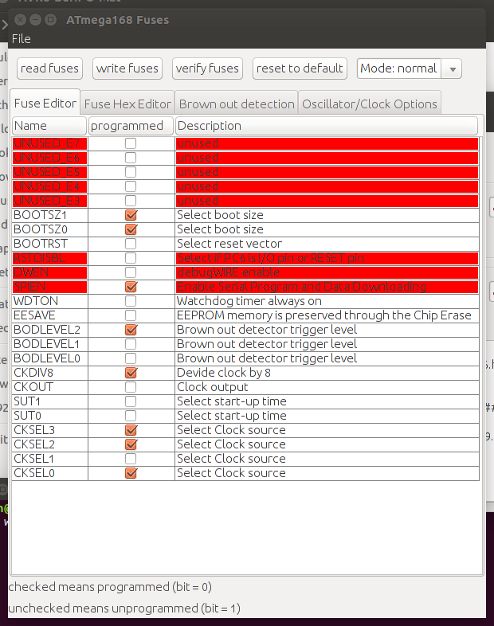Click the Description column header

coord(326,126)
